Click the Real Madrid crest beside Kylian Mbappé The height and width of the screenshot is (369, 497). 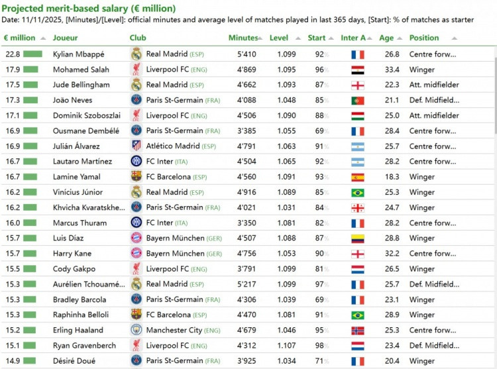pos(137,54)
